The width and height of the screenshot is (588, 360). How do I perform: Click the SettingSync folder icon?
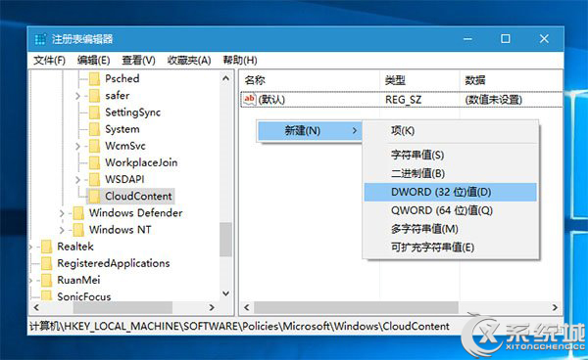coord(94,112)
